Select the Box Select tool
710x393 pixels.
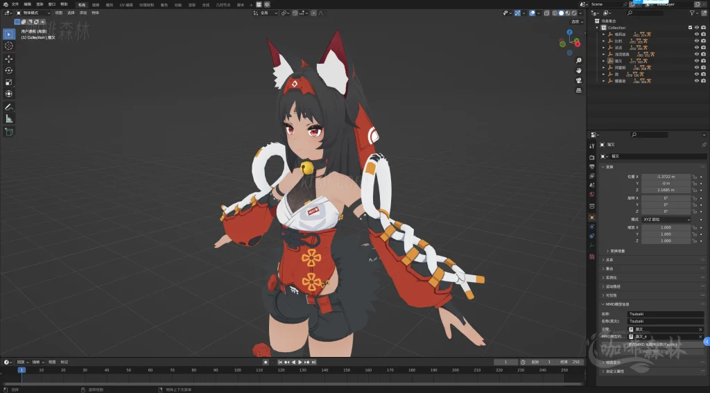[8, 34]
